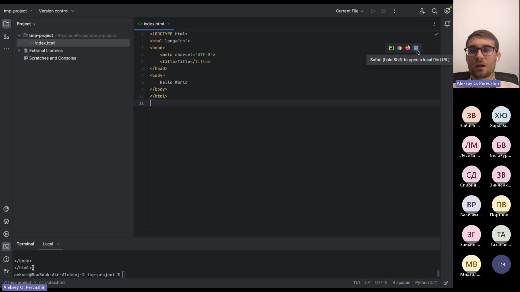
Task: Close the index.html editor tab
Action: coord(168,24)
